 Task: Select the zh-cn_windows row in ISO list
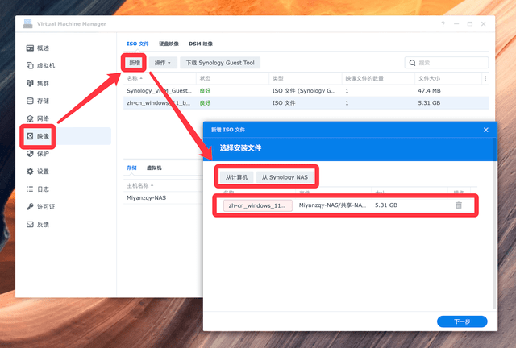click(x=306, y=103)
